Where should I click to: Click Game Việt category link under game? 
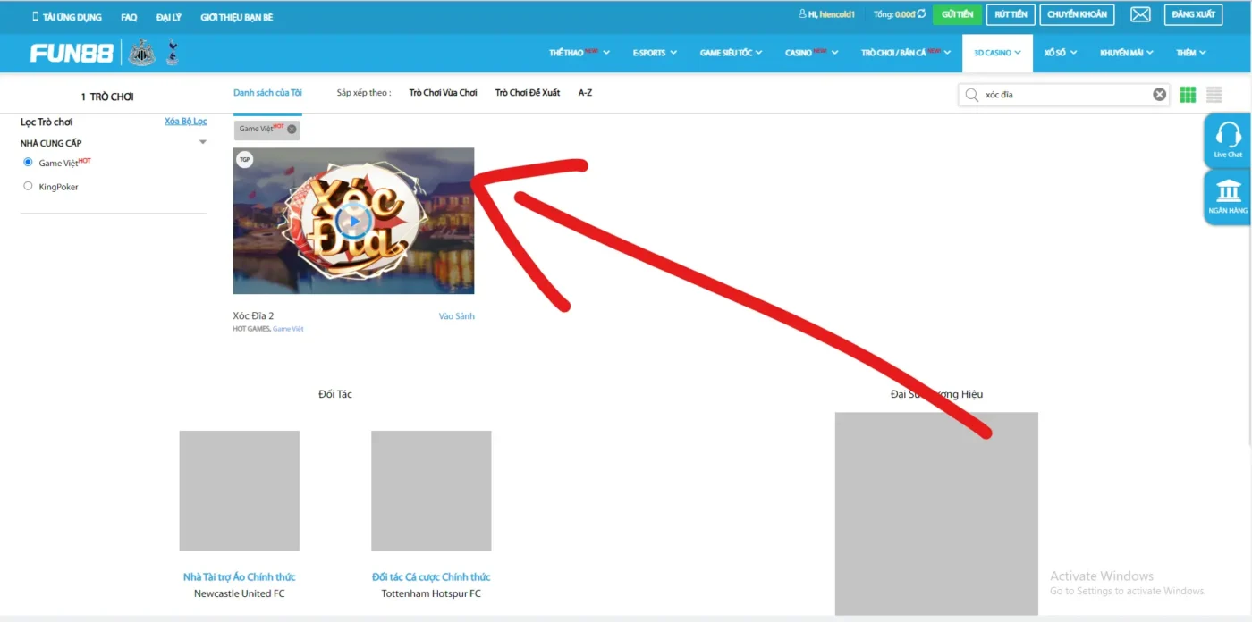[x=288, y=329]
